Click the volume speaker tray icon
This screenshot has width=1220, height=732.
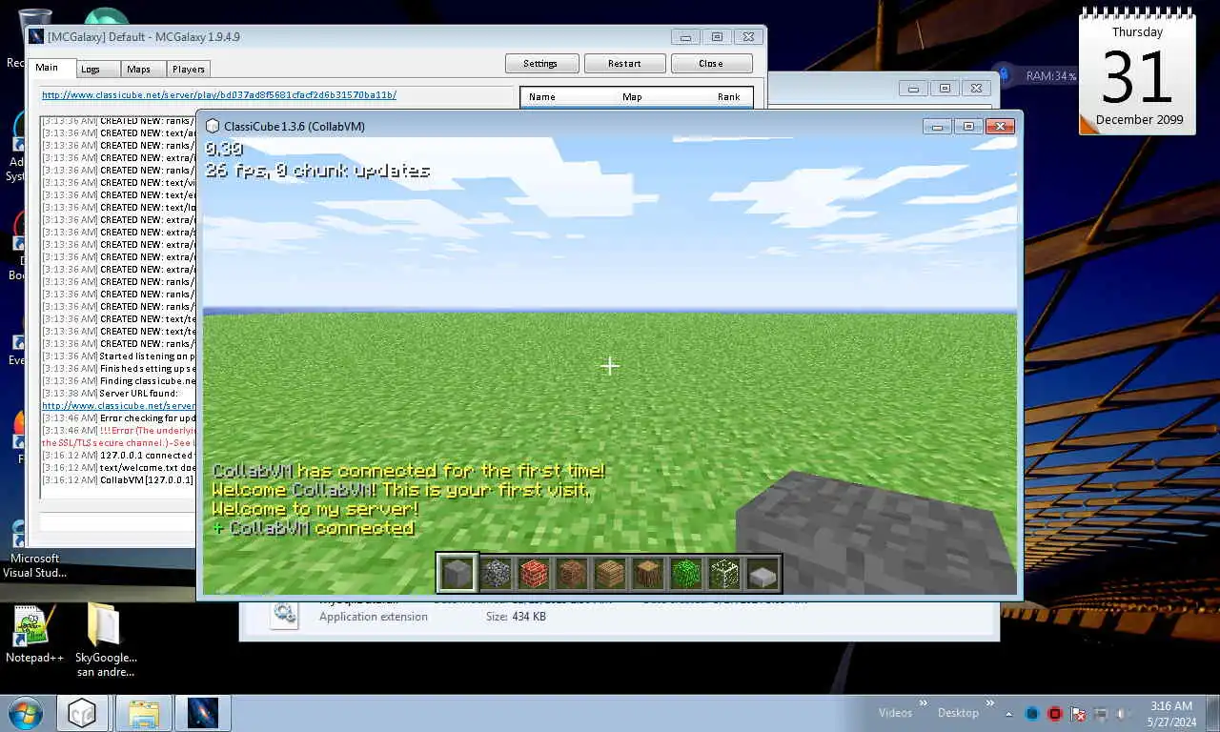tap(1123, 714)
